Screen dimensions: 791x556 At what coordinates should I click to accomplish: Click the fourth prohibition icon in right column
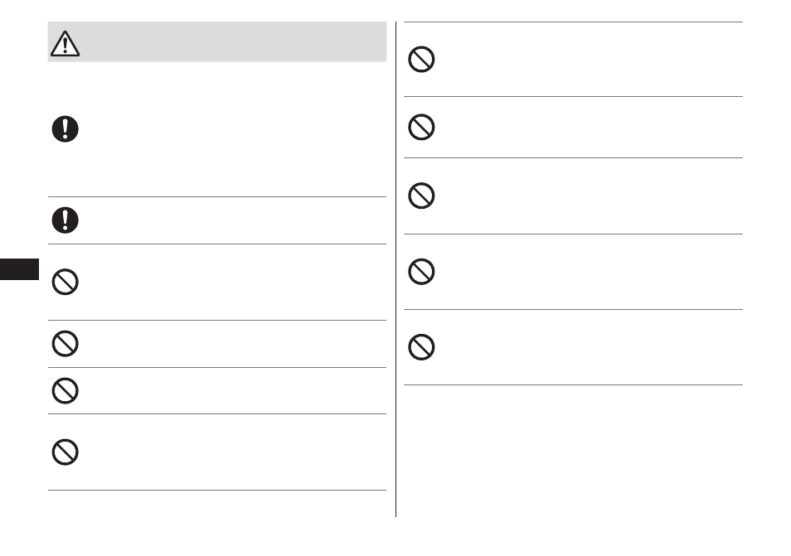(421, 272)
